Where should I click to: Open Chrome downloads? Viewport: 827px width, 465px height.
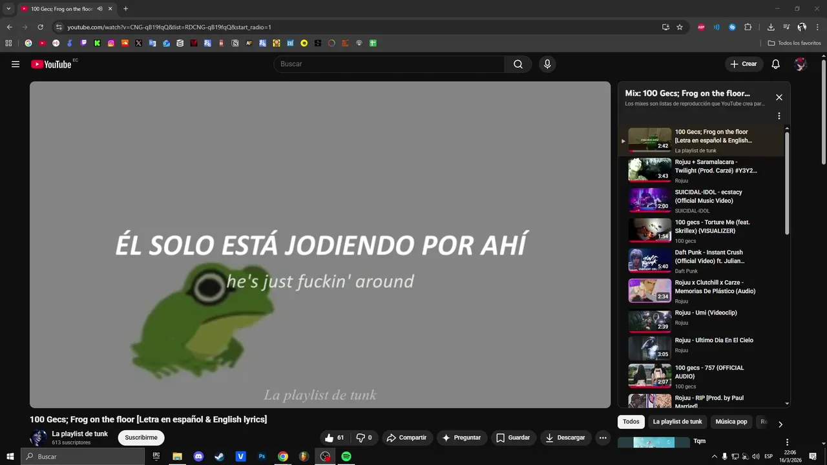[x=771, y=27]
